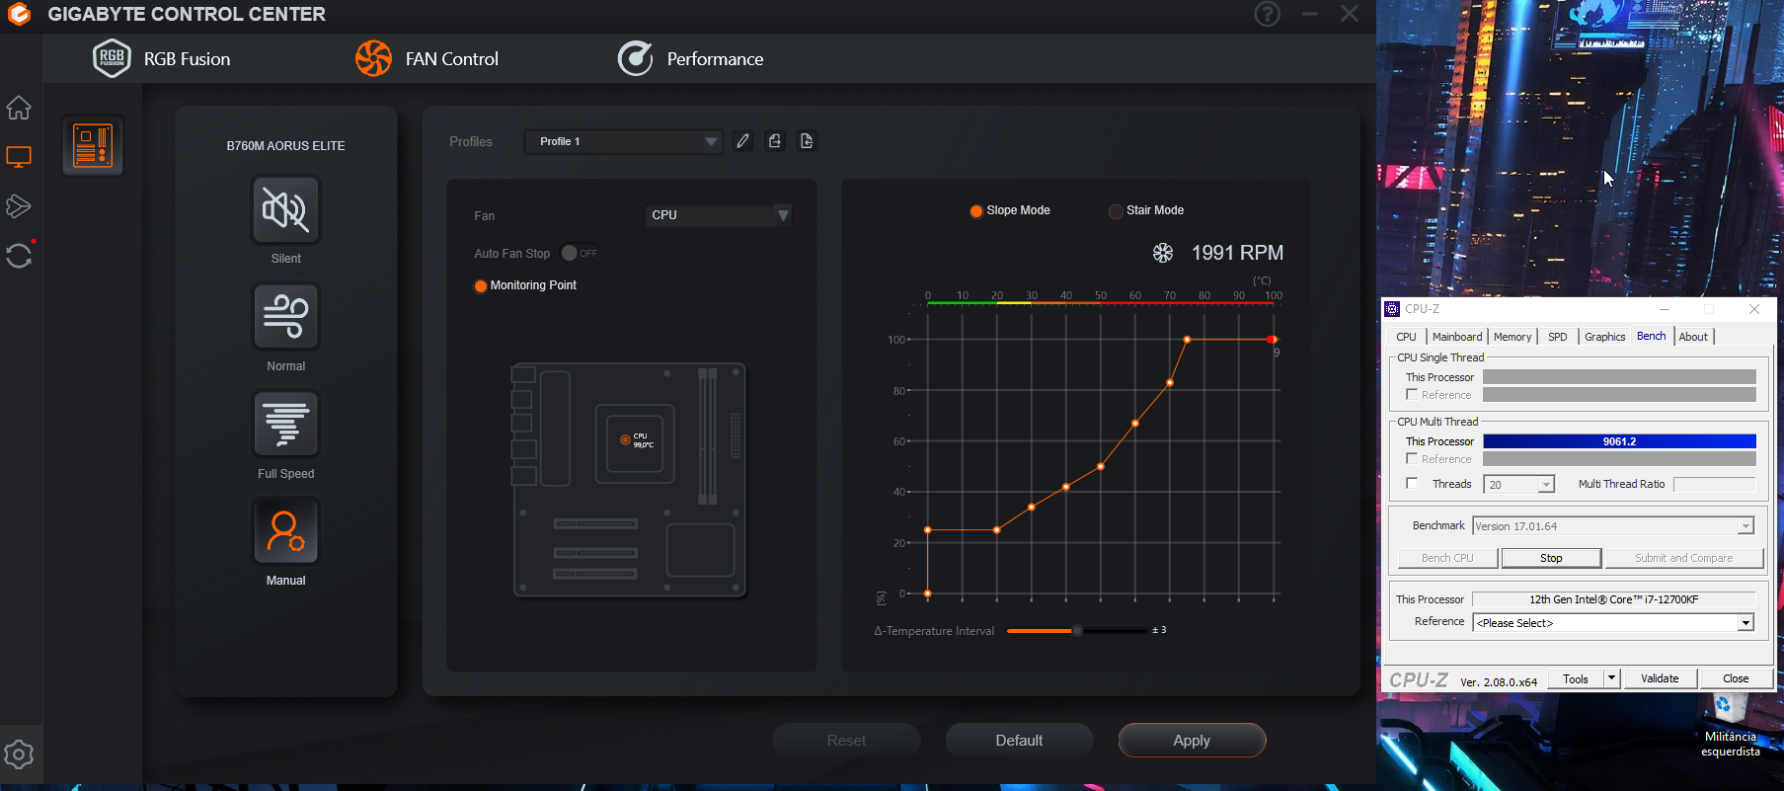Click Submit and Compare button
1784x791 pixels.
[1684, 558]
